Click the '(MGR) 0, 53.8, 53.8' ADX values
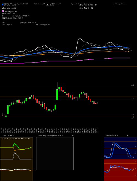This screenshot has height=181, width=137. coord(28,22)
